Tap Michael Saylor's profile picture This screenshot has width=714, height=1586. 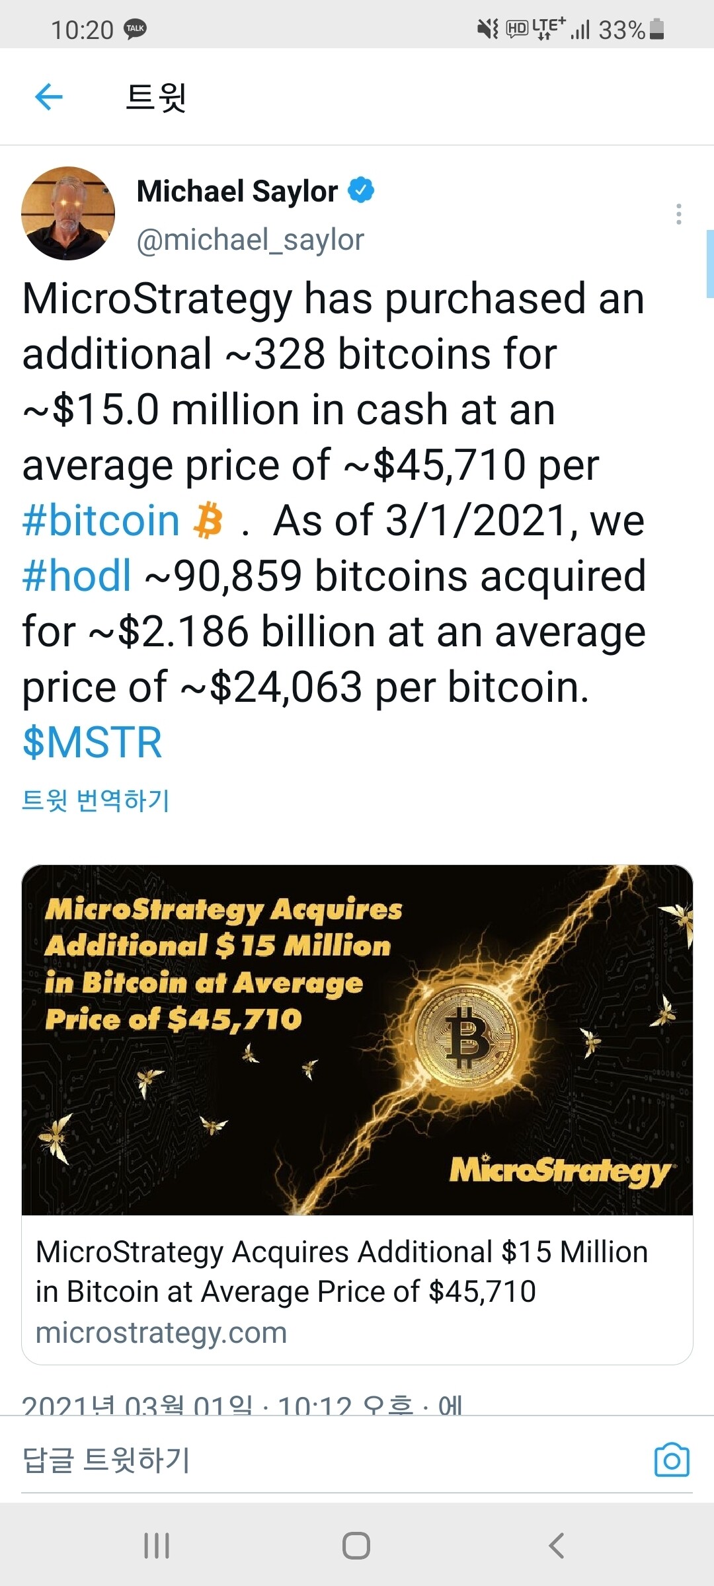tap(68, 213)
